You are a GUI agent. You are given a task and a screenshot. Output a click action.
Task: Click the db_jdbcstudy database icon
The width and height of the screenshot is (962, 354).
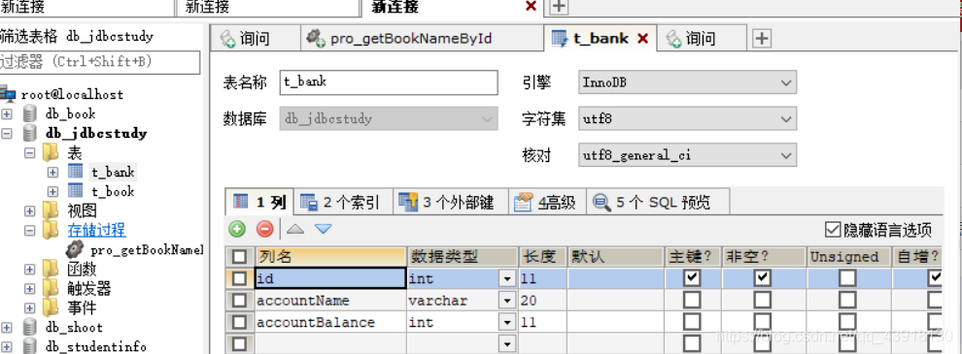click(29, 133)
